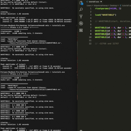The width and height of the screenshot is (131, 131).
Task: Select Users in the breadcrumb path
Action: (x=89, y=6)
